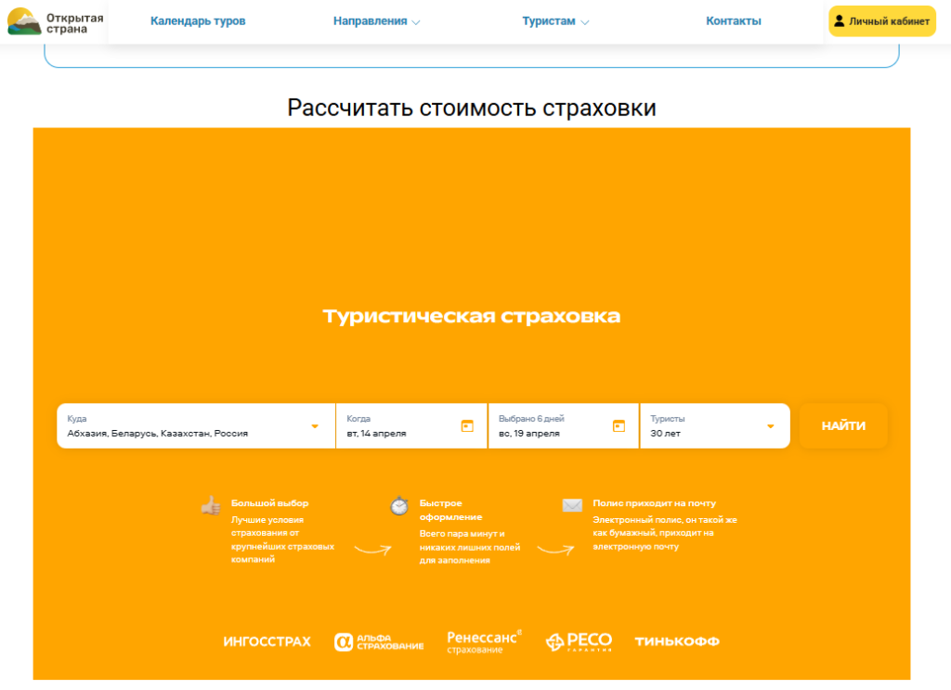This screenshot has width=951, height=690.
Task: Click the Открытая страна site logo
Action: 55,21
